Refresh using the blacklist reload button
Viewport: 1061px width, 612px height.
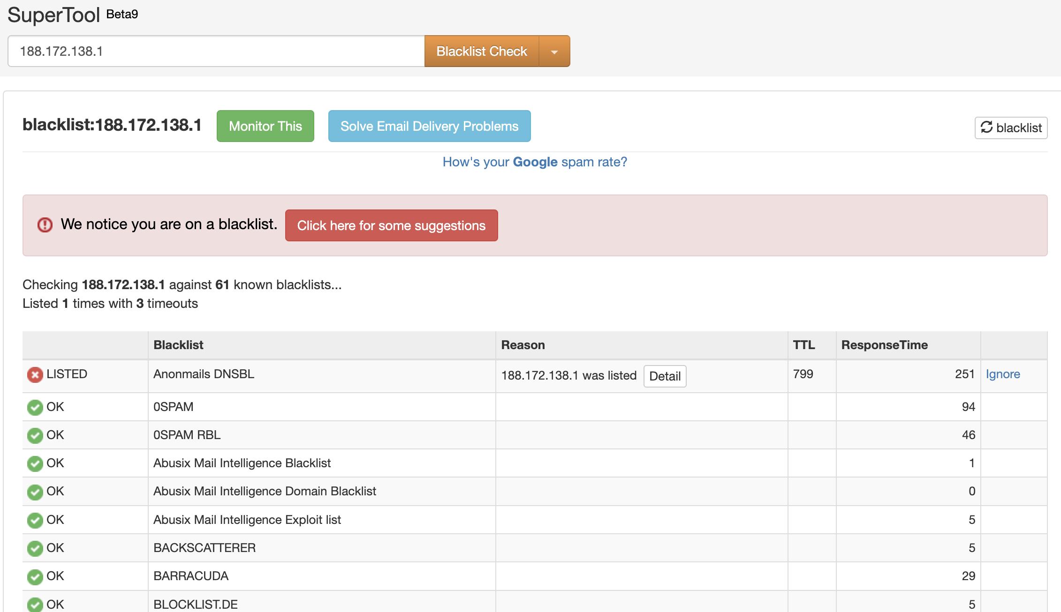[1011, 127]
